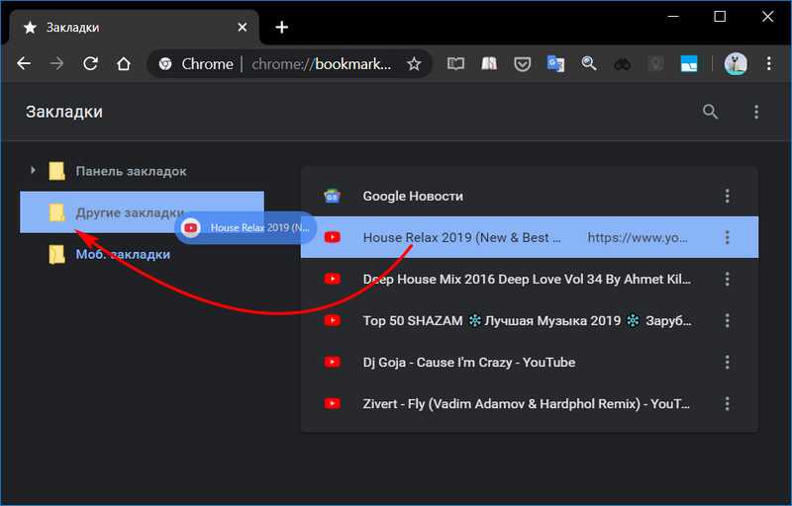Select Zivert - Fly (Vadim Adamov) bookmark
Viewport: 792px width, 506px height.
pyautogui.click(x=530, y=403)
